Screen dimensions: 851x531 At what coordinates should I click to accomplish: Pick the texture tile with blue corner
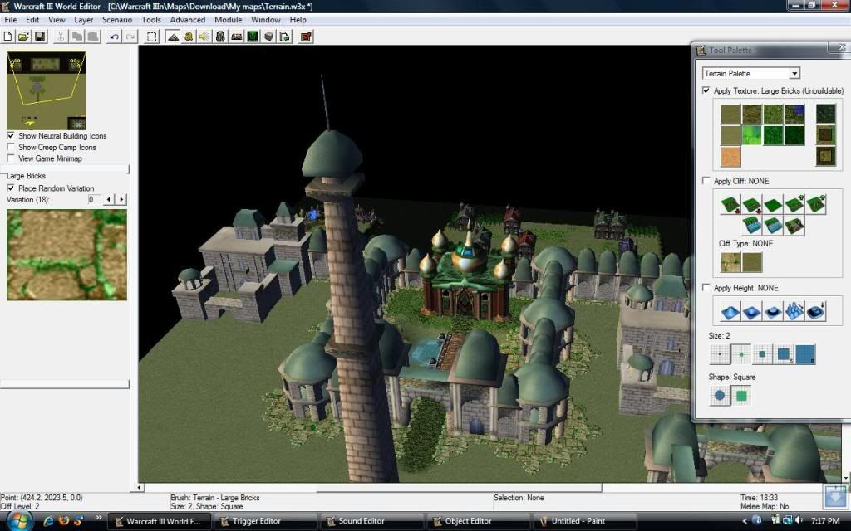794,114
